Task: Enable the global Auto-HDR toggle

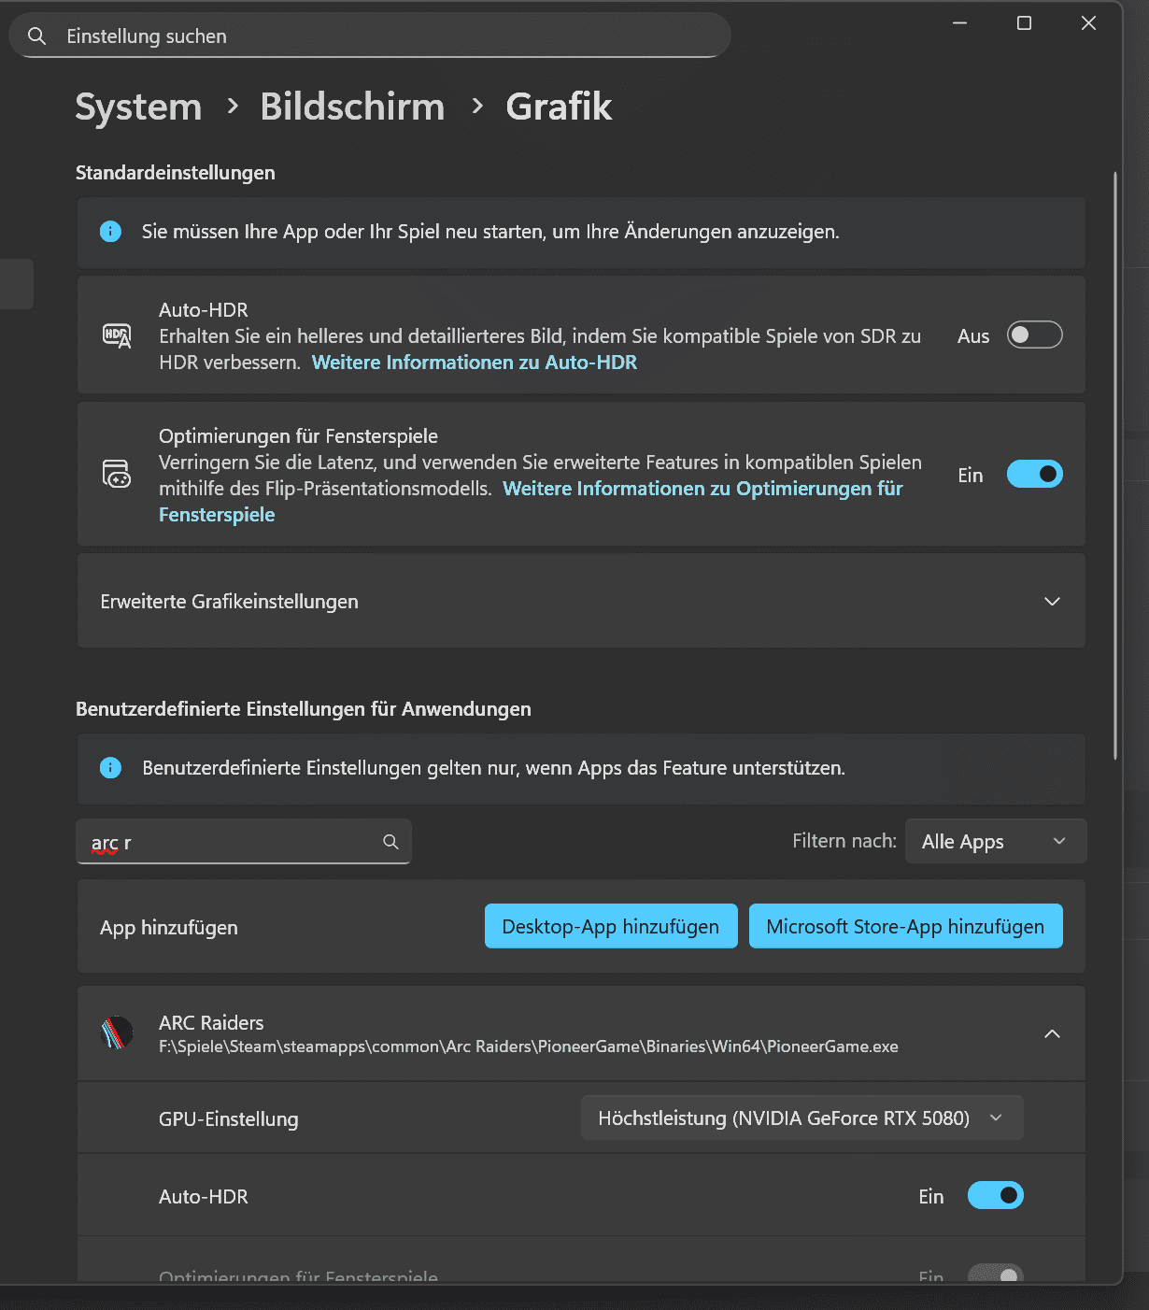Action: pos(1034,335)
